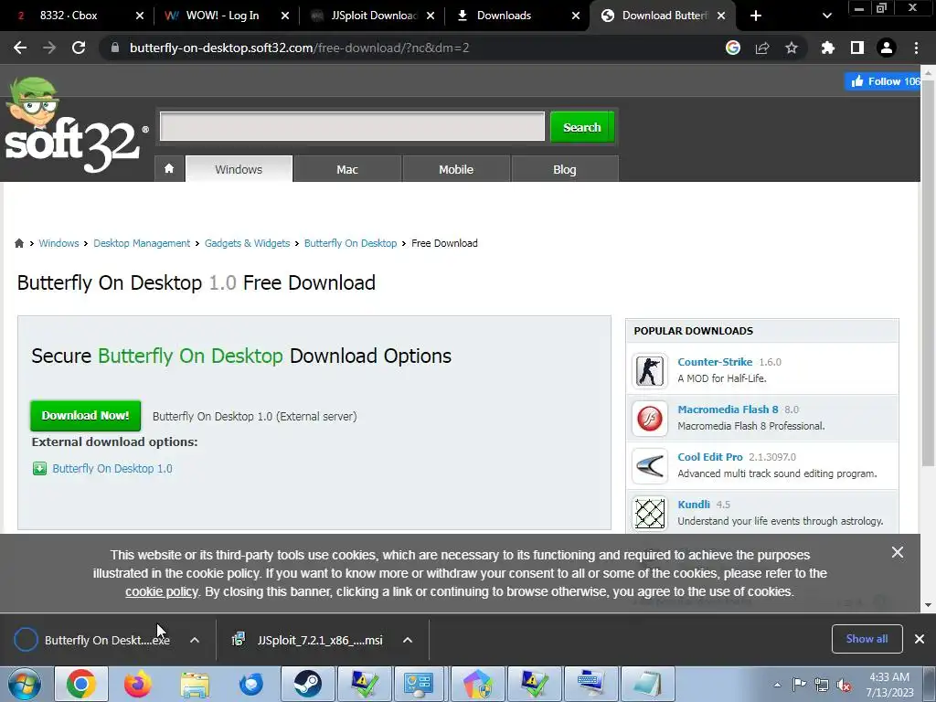Open Gadgets & Widgets breadcrumb link

(247, 243)
